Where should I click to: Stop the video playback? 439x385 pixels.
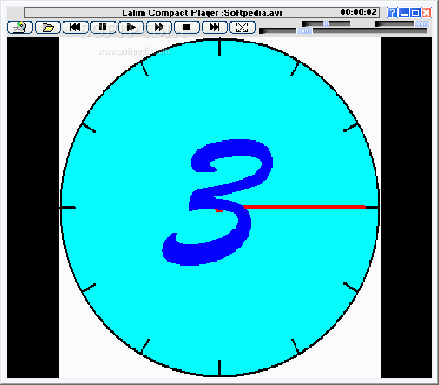tap(187, 27)
